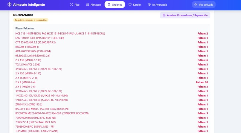241x133 pixels.
Task: Select 73028000 (EPIC SIGNAL M23 17P) row
Action: [112, 126]
